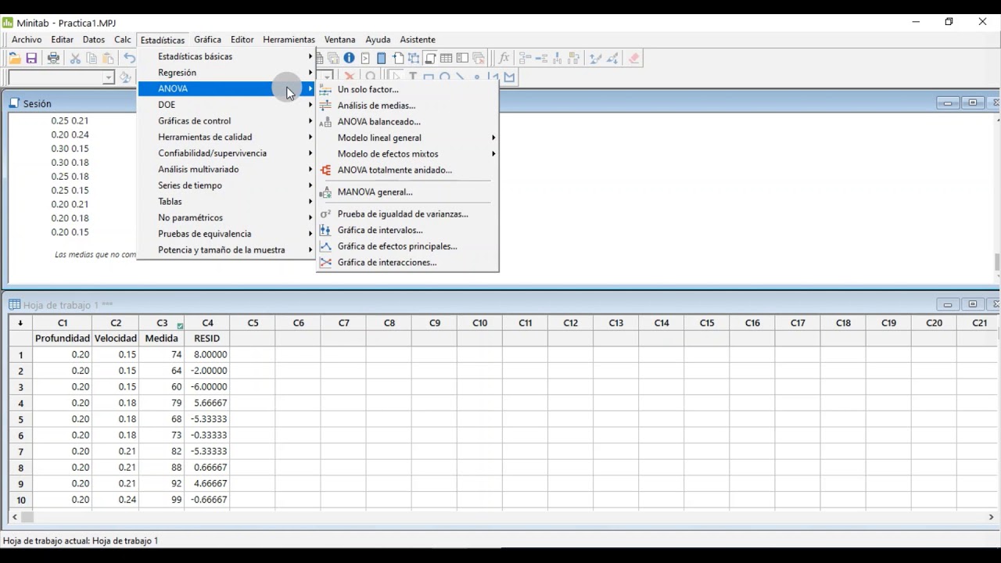The height and width of the screenshot is (563, 1001).
Task: Click the Sesión window icon
Action: pos(14,103)
